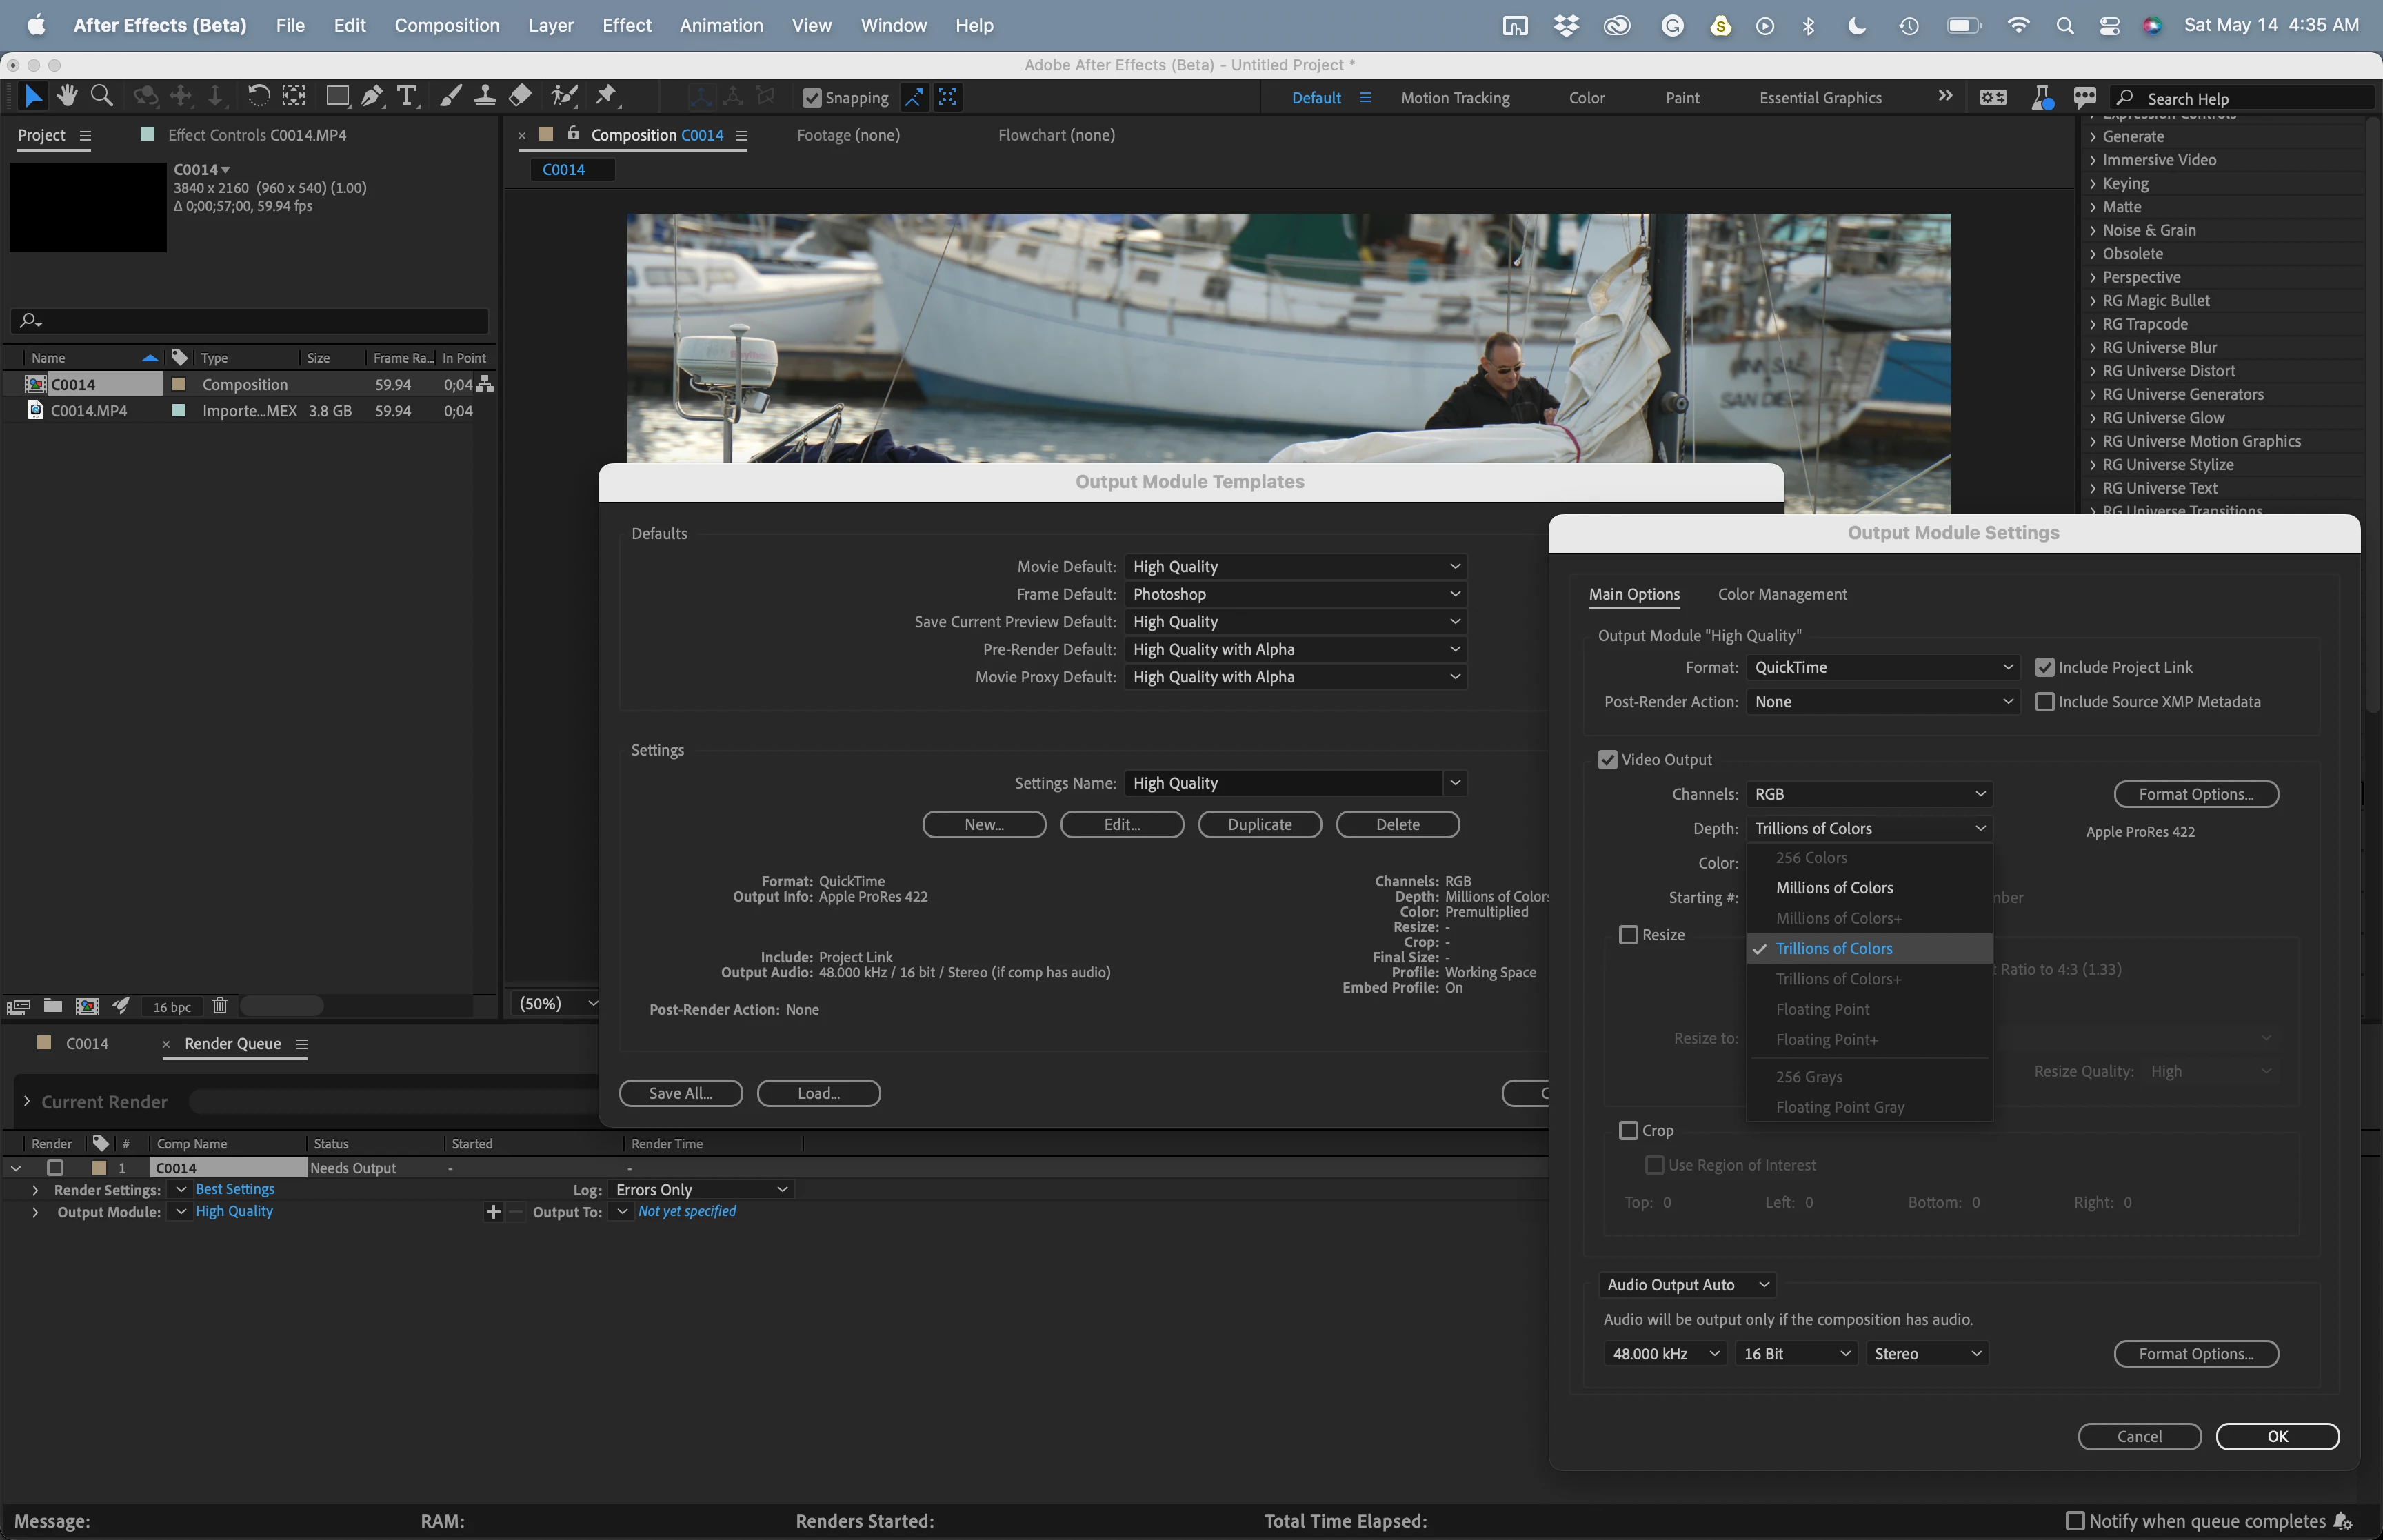Viewport: 2383px width, 1540px height.
Task: Open the Movie Default dropdown
Action: click(1295, 567)
